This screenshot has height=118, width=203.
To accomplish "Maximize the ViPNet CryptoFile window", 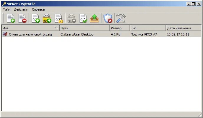I will pos(194,4).
